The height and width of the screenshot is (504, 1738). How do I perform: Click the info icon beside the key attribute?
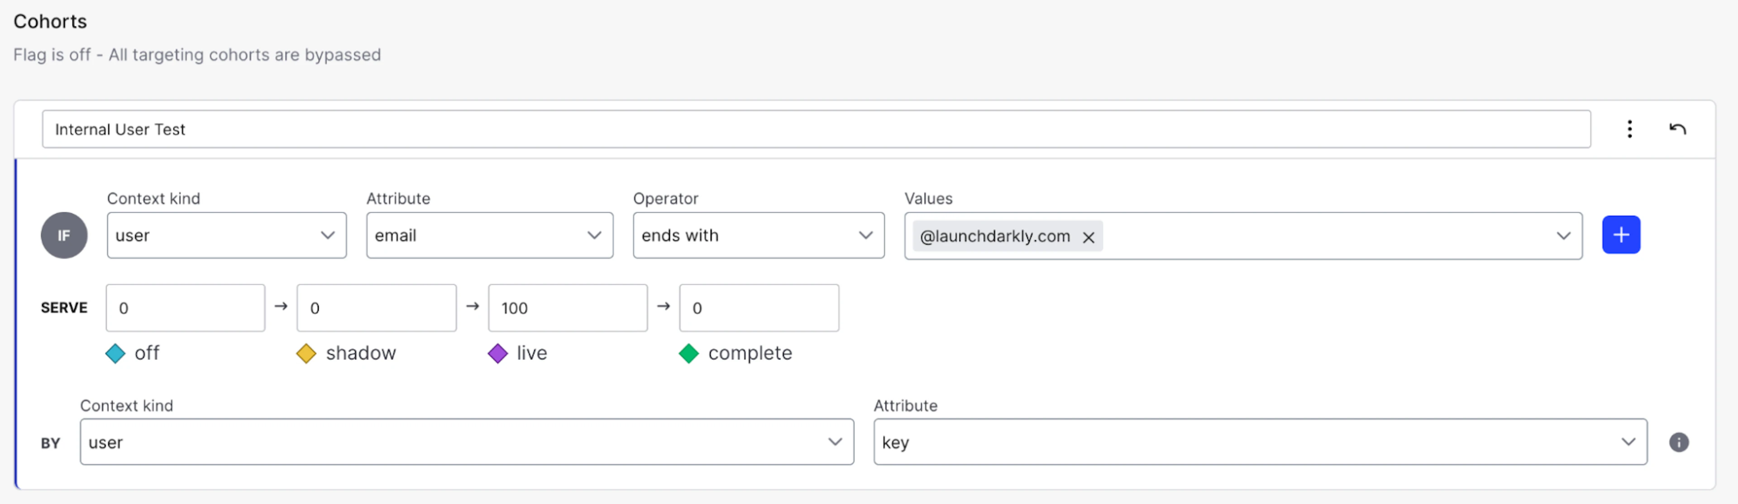[1679, 442]
